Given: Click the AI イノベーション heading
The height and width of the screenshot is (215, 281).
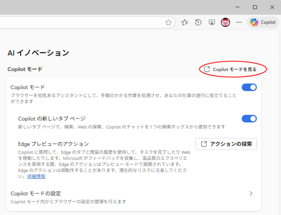Looking at the screenshot, I should pyautogui.click(x=38, y=53).
